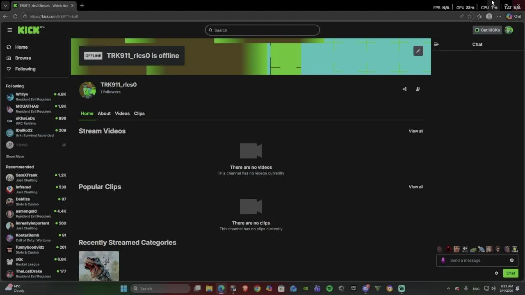Click the taskbar weather widget
Image resolution: width=525 pixels, height=295 pixels.
tap(14, 288)
